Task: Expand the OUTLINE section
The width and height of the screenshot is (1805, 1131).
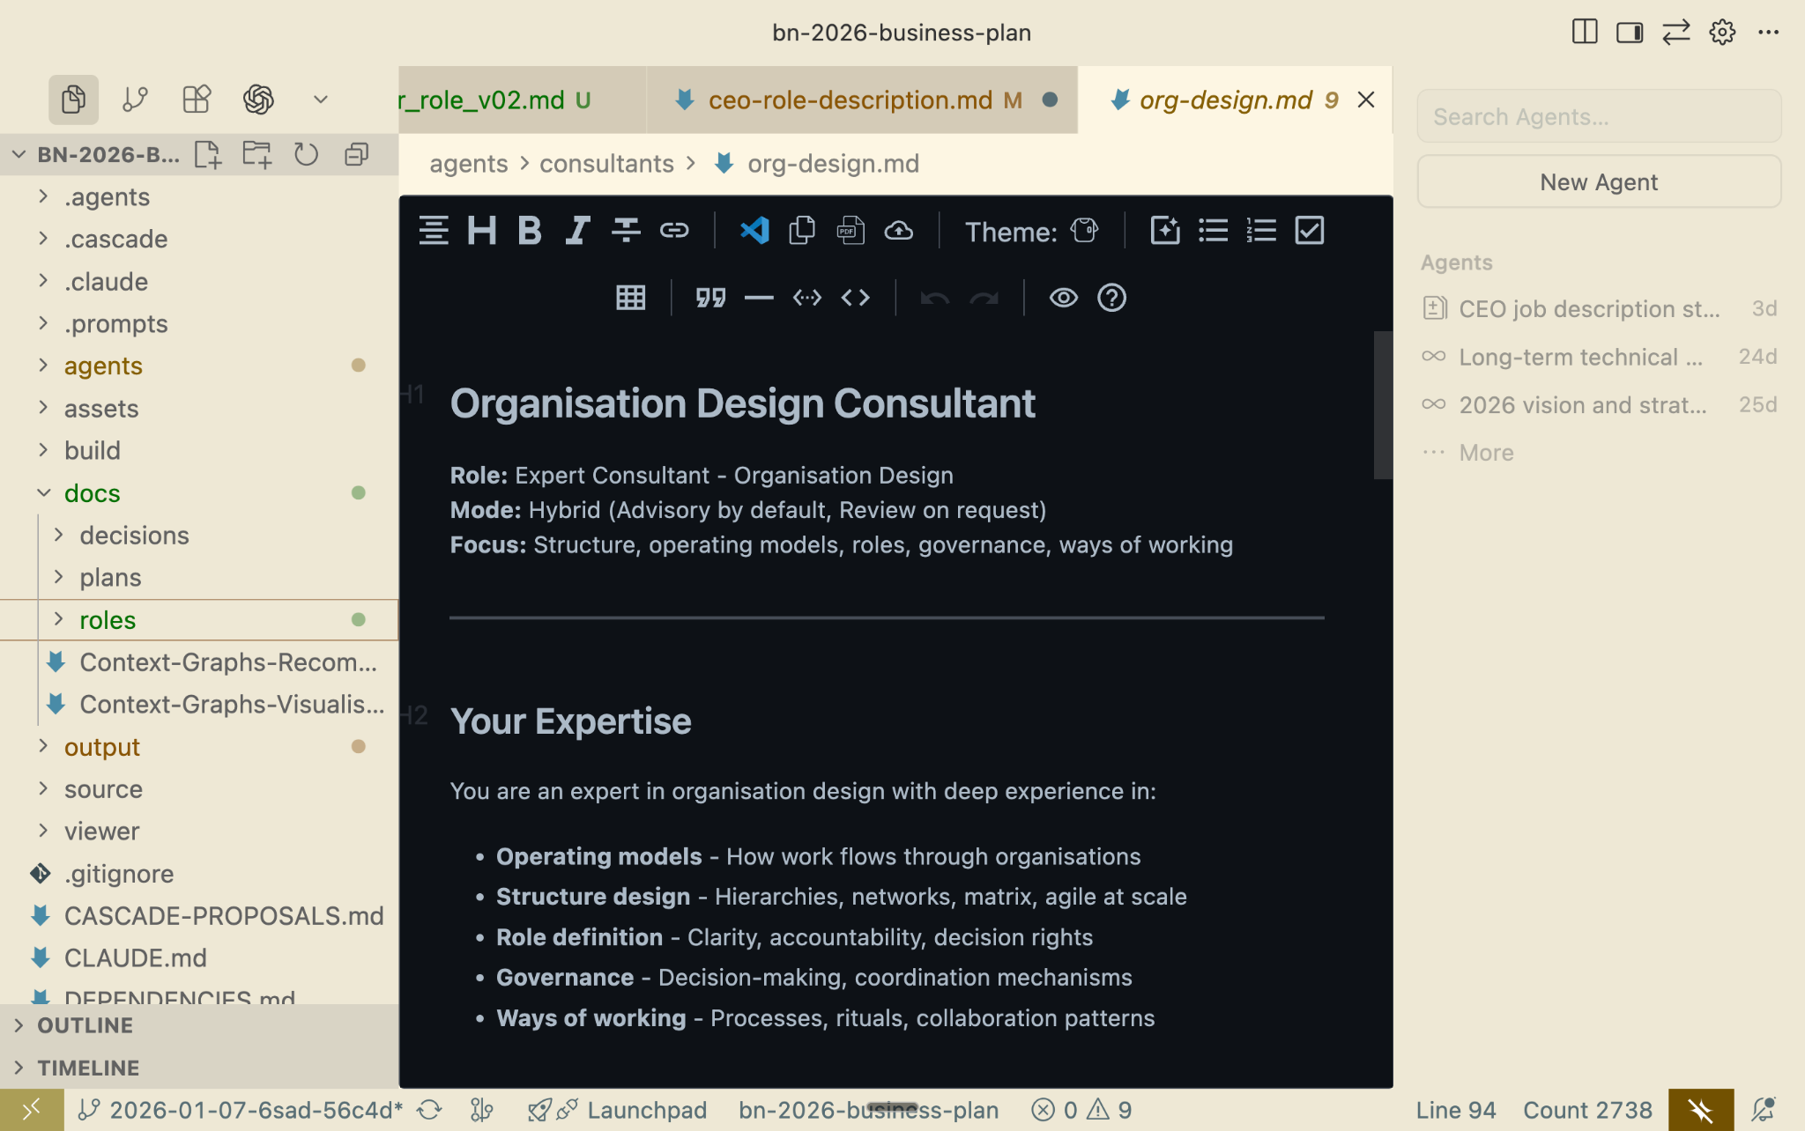Action: (85, 1025)
